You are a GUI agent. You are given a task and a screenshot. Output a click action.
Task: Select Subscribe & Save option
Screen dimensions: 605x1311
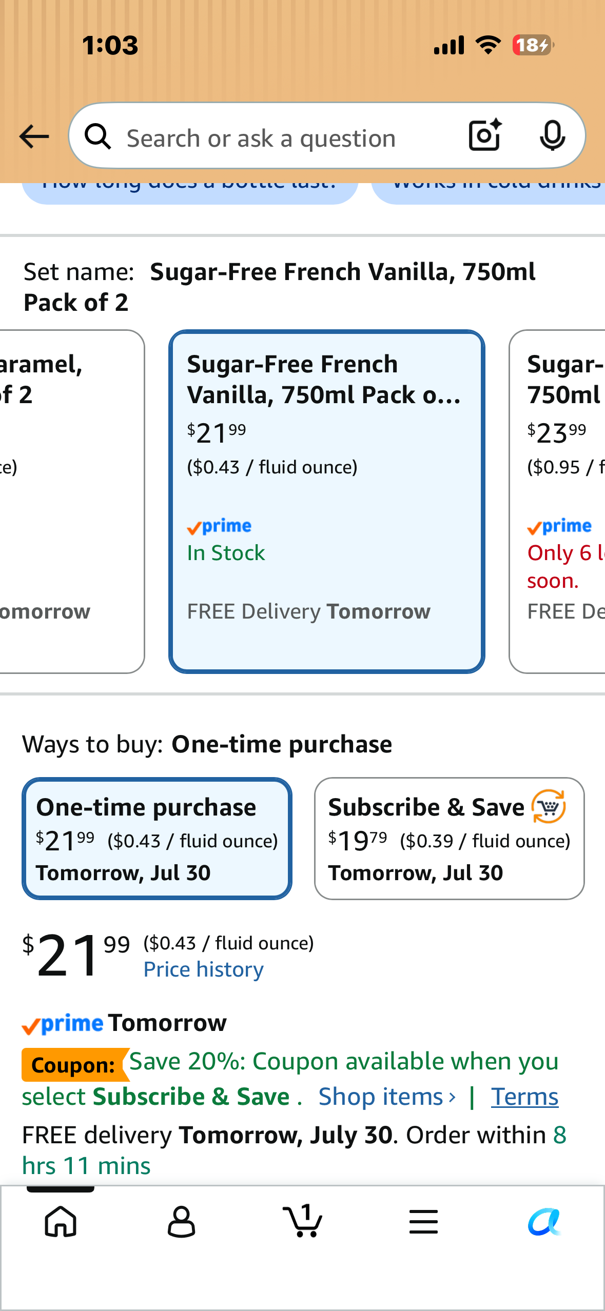[x=449, y=839]
